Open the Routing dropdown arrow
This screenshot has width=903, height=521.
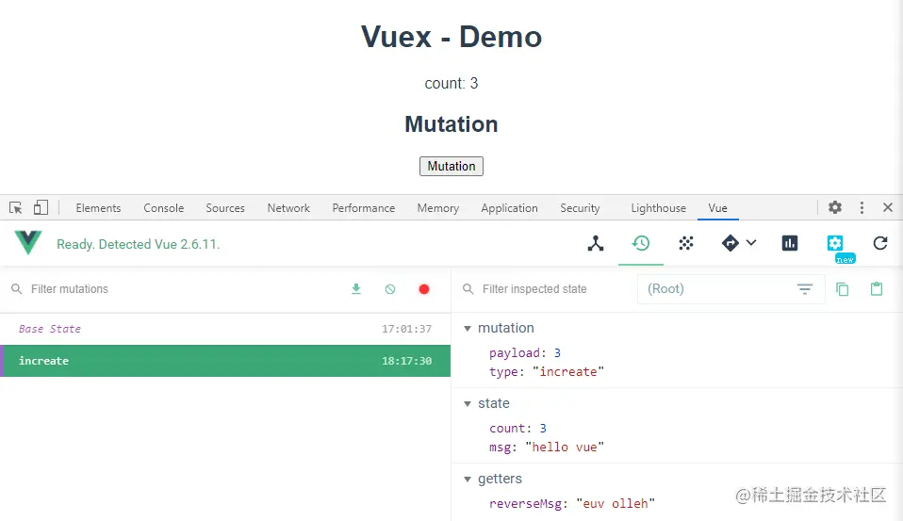pyautogui.click(x=751, y=243)
